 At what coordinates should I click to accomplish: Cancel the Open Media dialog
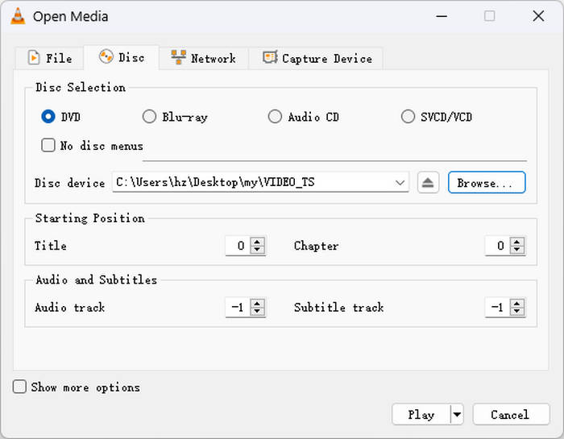click(511, 415)
